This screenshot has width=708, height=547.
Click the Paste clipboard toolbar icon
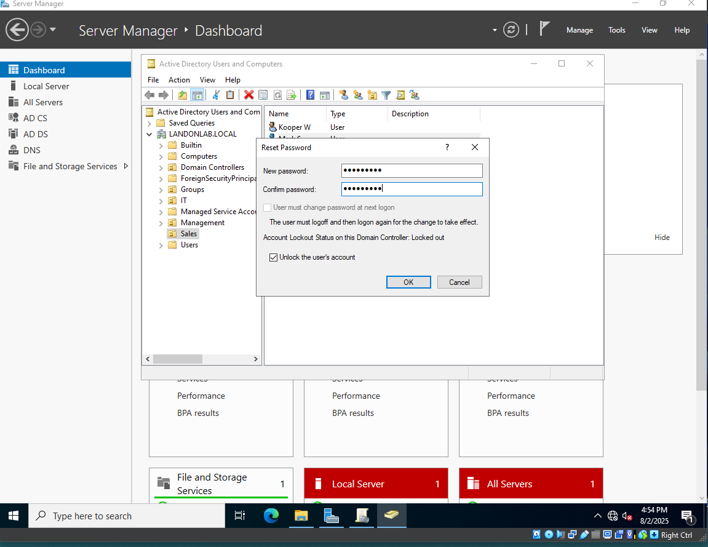pos(230,95)
